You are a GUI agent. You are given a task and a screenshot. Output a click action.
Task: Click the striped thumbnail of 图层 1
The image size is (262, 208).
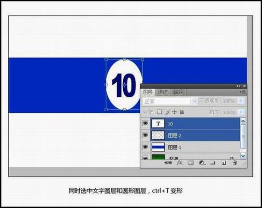coord(158,147)
